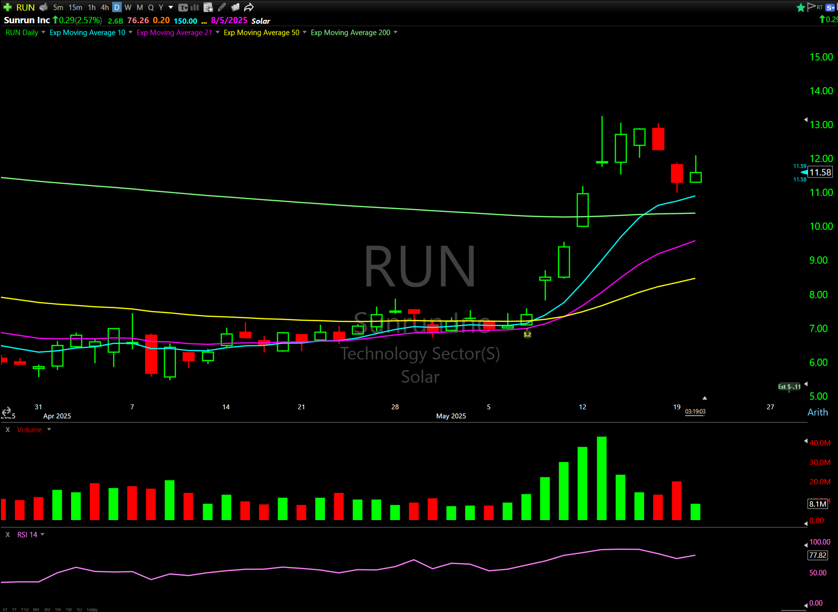Open the calendar-plus add indicator icon
Viewport: 838px width, 612px height.
point(208,7)
